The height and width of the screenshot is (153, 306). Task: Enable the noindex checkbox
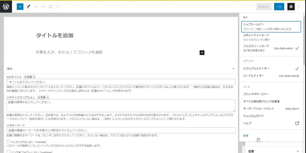(x=8, y=142)
